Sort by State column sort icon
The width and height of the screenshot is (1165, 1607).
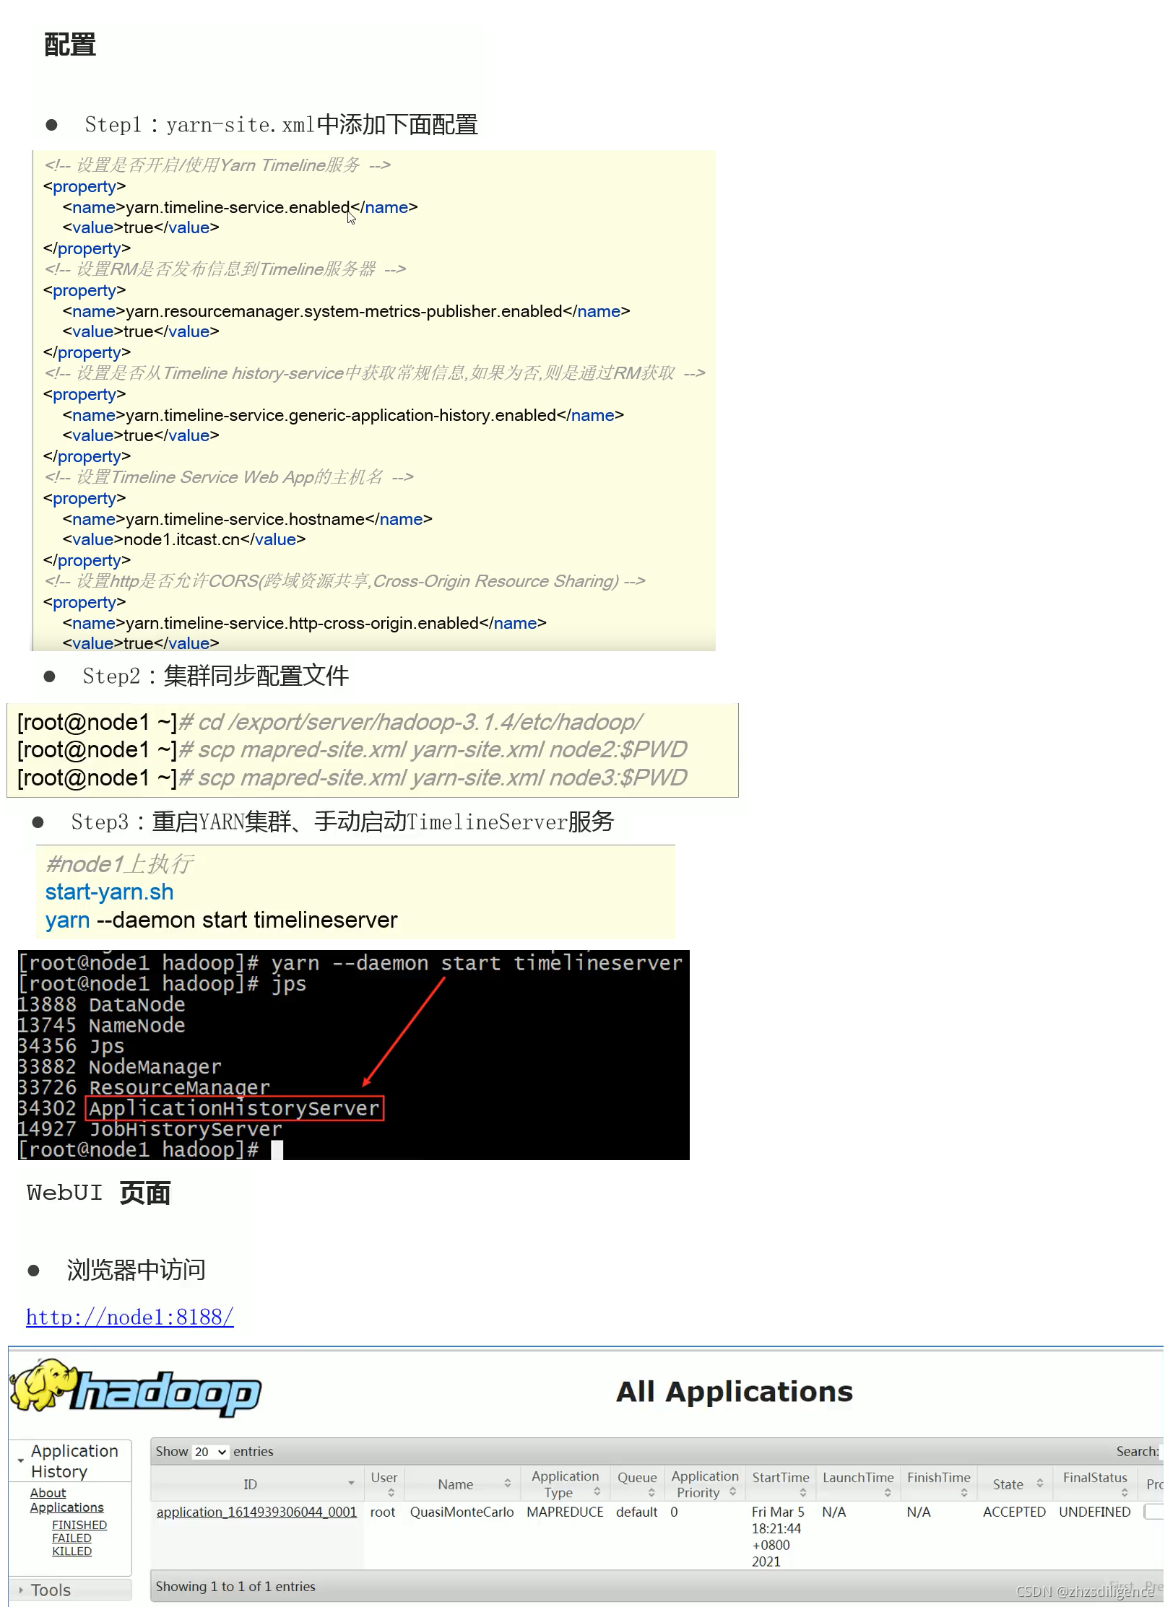[x=1039, y=1483]
